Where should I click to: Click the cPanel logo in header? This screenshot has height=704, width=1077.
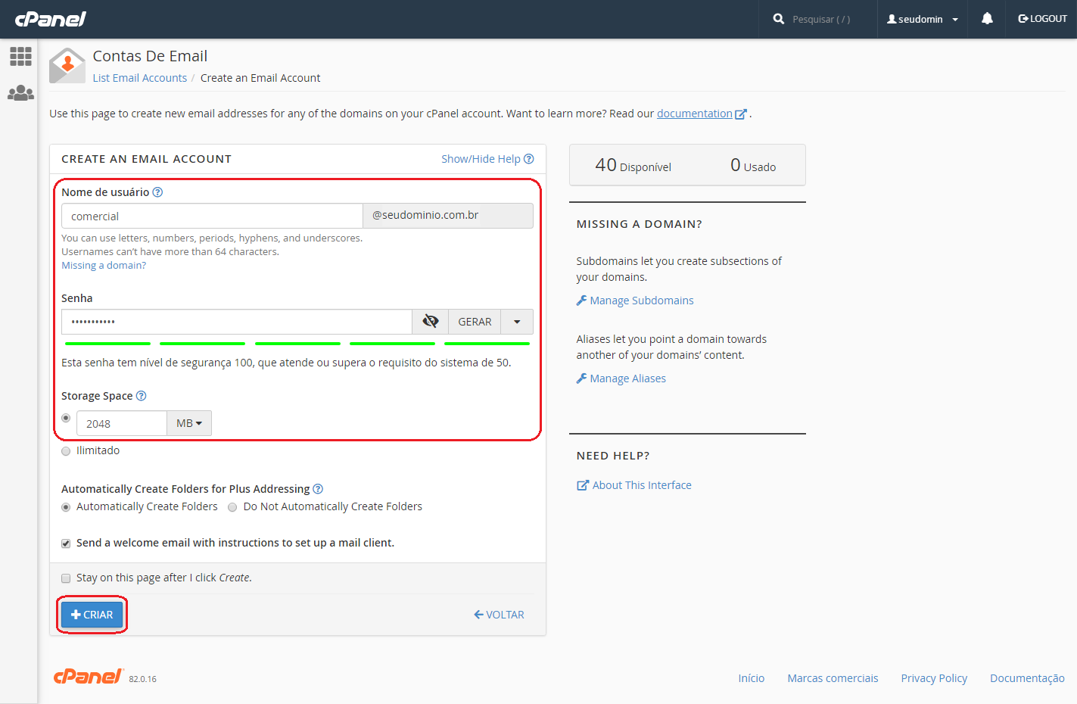(x=50, y=19)
